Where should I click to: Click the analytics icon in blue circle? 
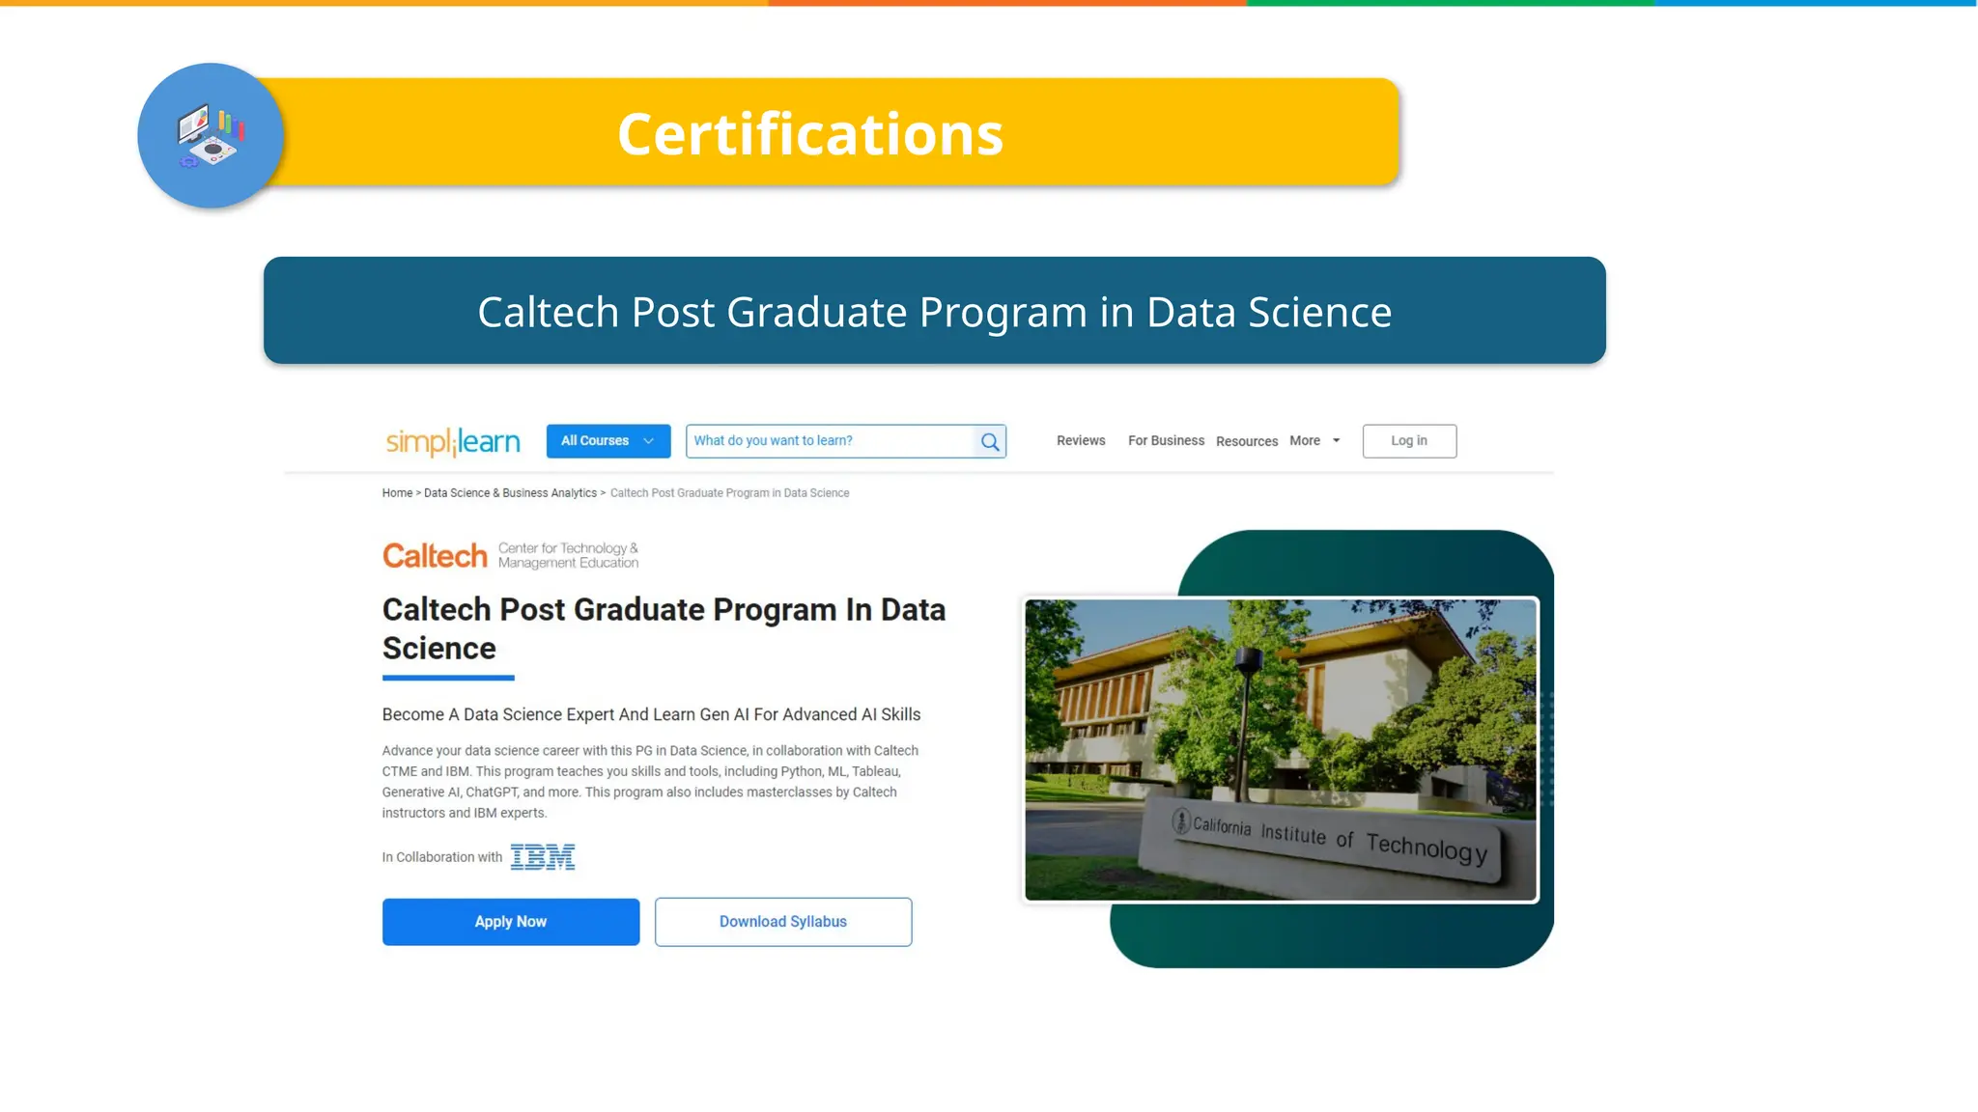[x=211, y=136]
